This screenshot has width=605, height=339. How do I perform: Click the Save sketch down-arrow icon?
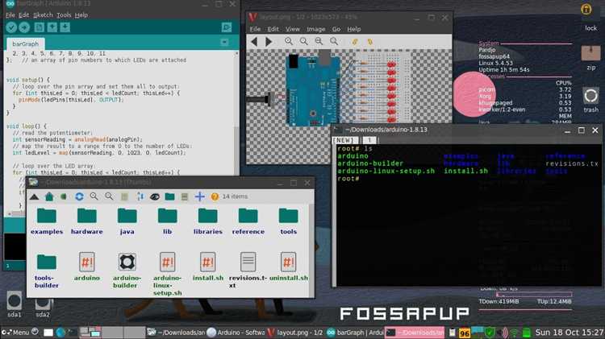(65, 27)
